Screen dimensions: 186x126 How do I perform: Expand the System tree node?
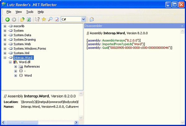[x=5, y=31]
